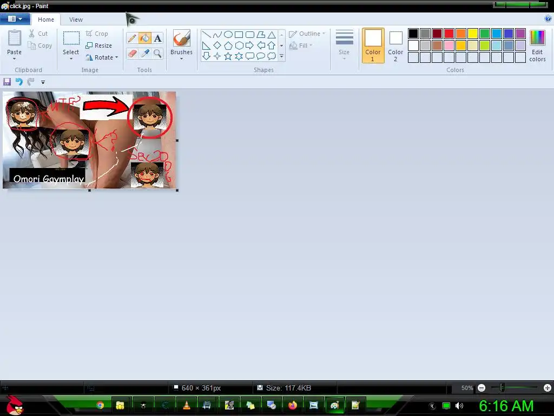Choose the Oval shape
The width and height of the screenshot is (554, 416).
228,34
